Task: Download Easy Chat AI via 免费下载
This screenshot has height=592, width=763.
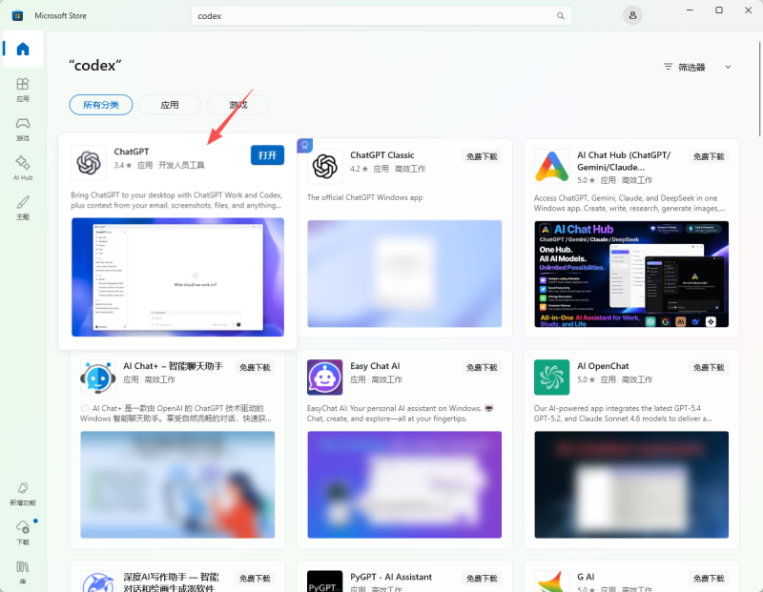Action: point(482,367)
